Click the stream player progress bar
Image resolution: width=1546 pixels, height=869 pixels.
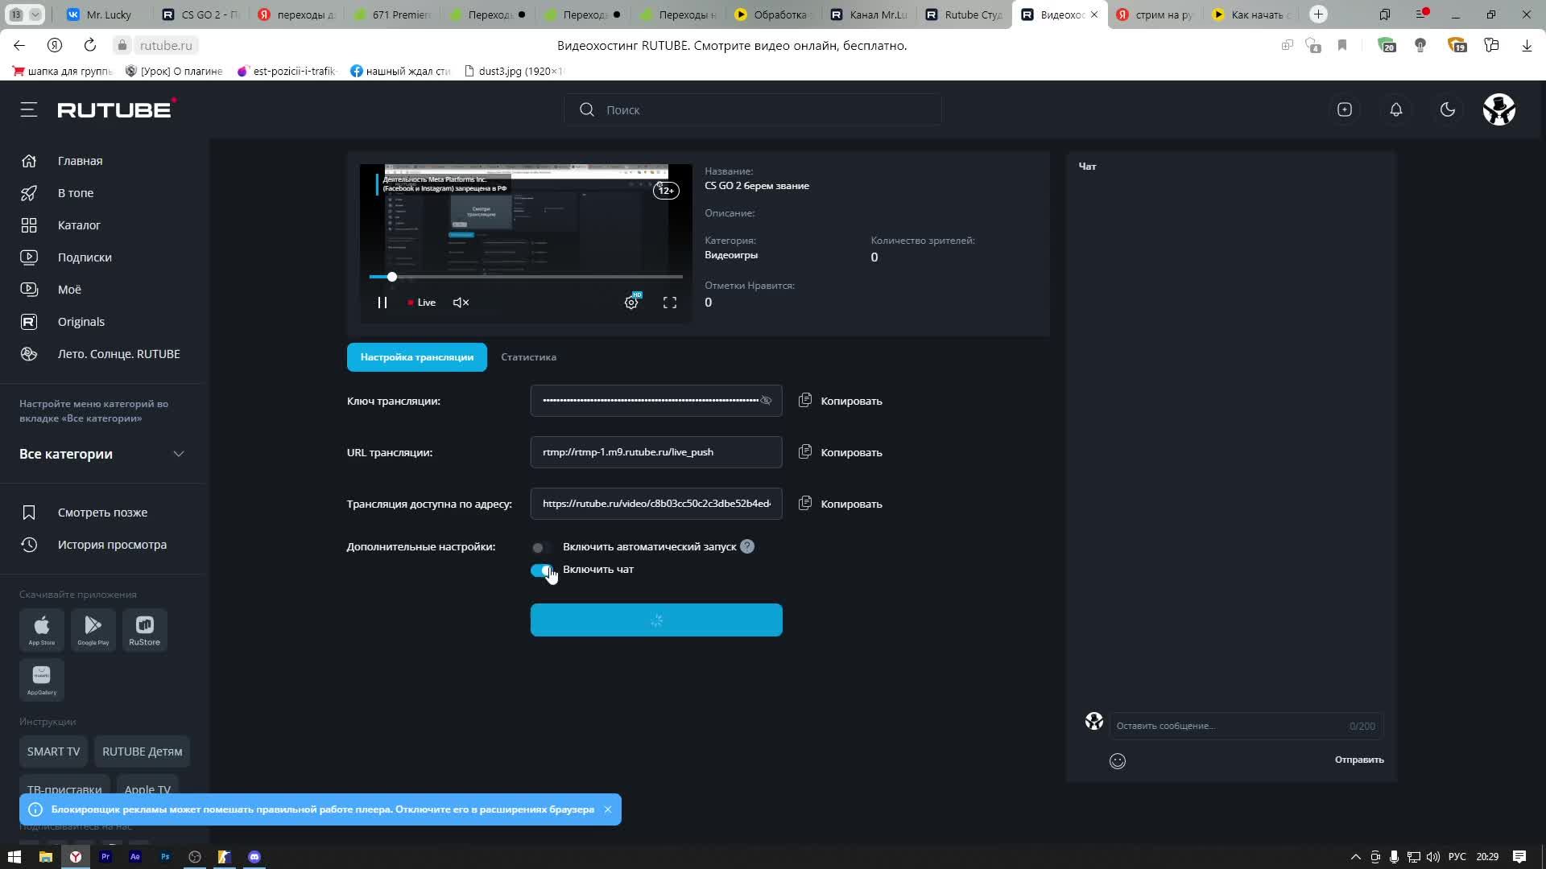525,277
